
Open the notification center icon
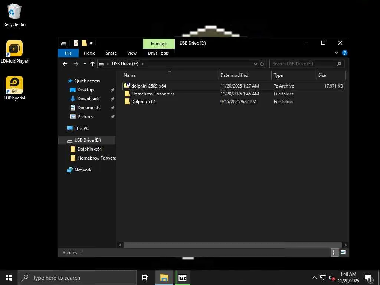point(368,278)
